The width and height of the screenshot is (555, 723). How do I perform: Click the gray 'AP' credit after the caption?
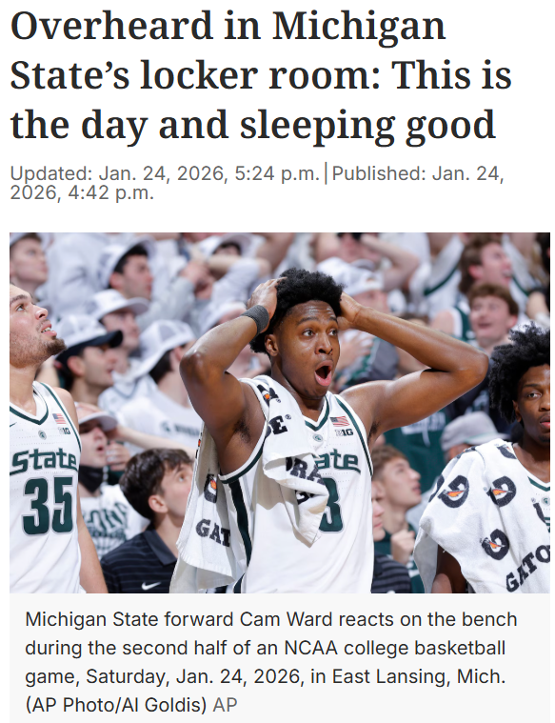pyautogui.click(x=225, y=705)
